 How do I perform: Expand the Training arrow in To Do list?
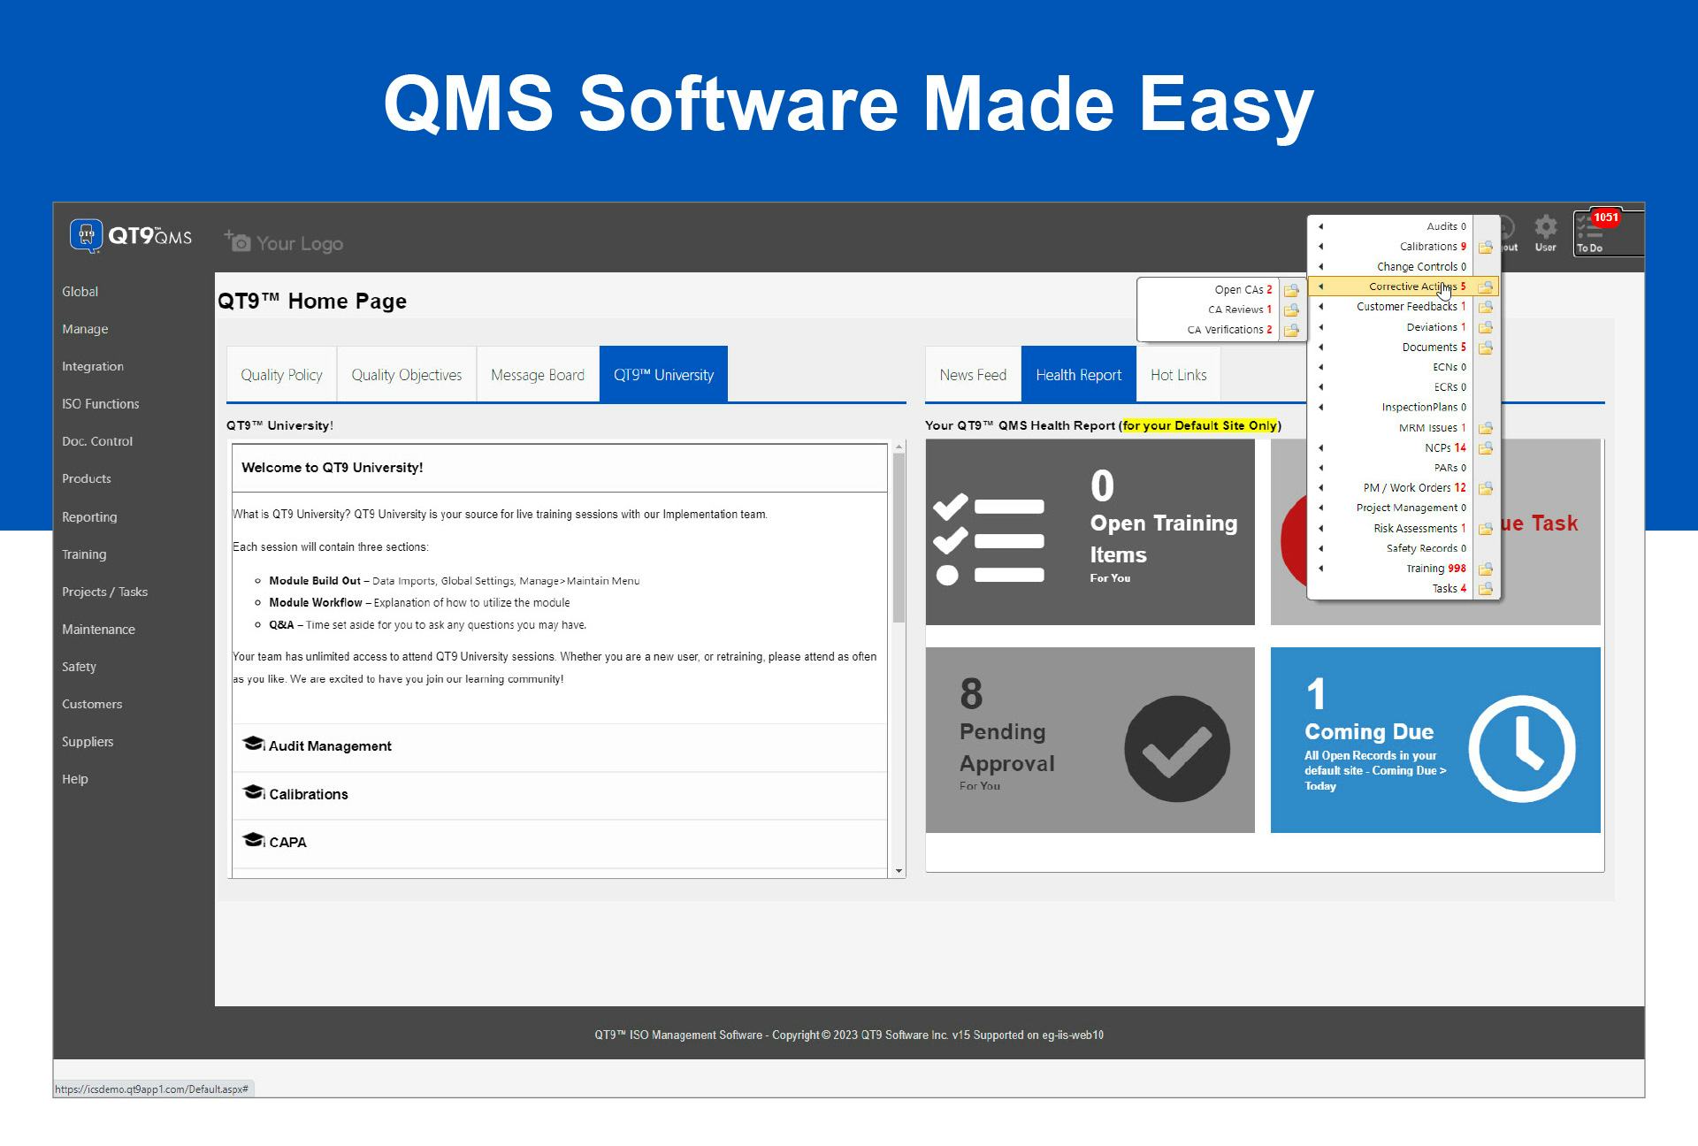(x=1321, y=569)
